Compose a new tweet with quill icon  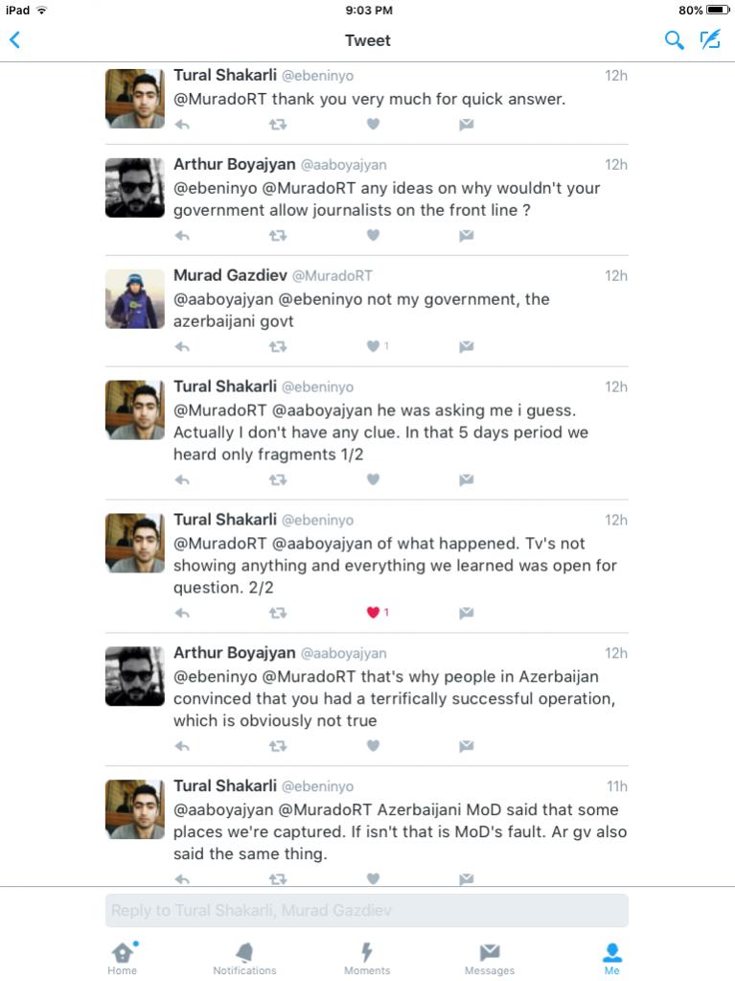[x=710, y=40]
